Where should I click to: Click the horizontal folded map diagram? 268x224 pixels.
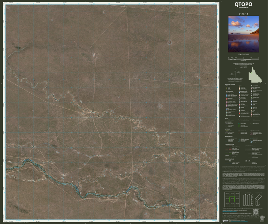[x=259, y=200]
